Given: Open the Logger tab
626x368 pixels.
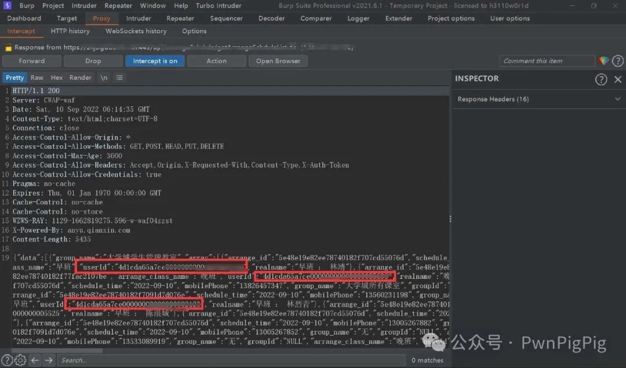Looking at the screenshot, I should tap(358, 19).
